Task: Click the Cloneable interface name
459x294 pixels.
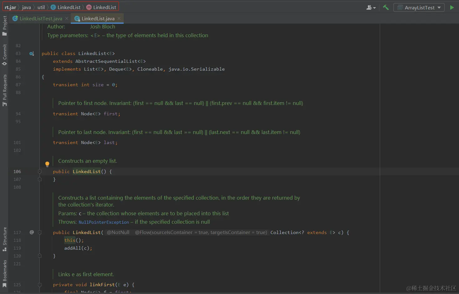Action: point(150,69)
